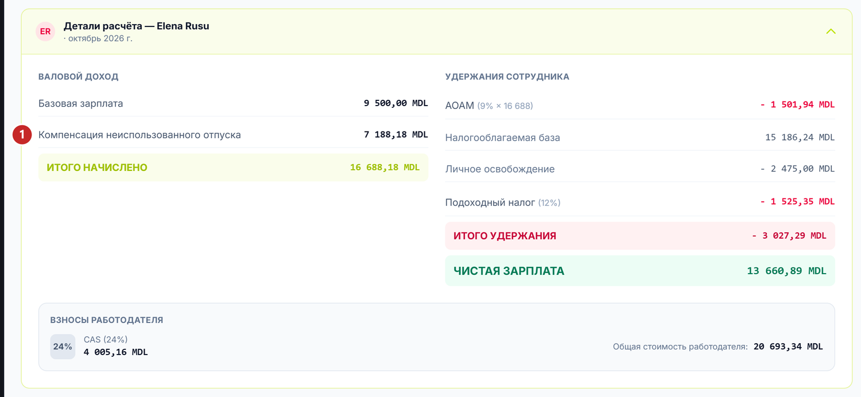The width and height of the screenshot is (861, 397).
Task: Click Компенсация неиспользованного отпуска label
Action: tap(139, 135)
